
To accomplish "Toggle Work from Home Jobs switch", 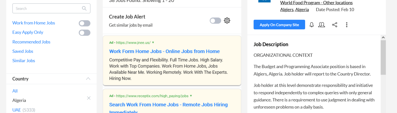I will [x=85, y=23].
